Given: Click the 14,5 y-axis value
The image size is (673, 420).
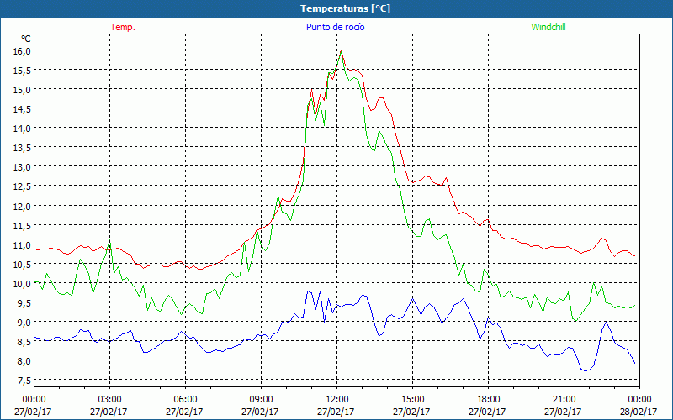Looking at the screenshot, I should click(x=23, y=109).
